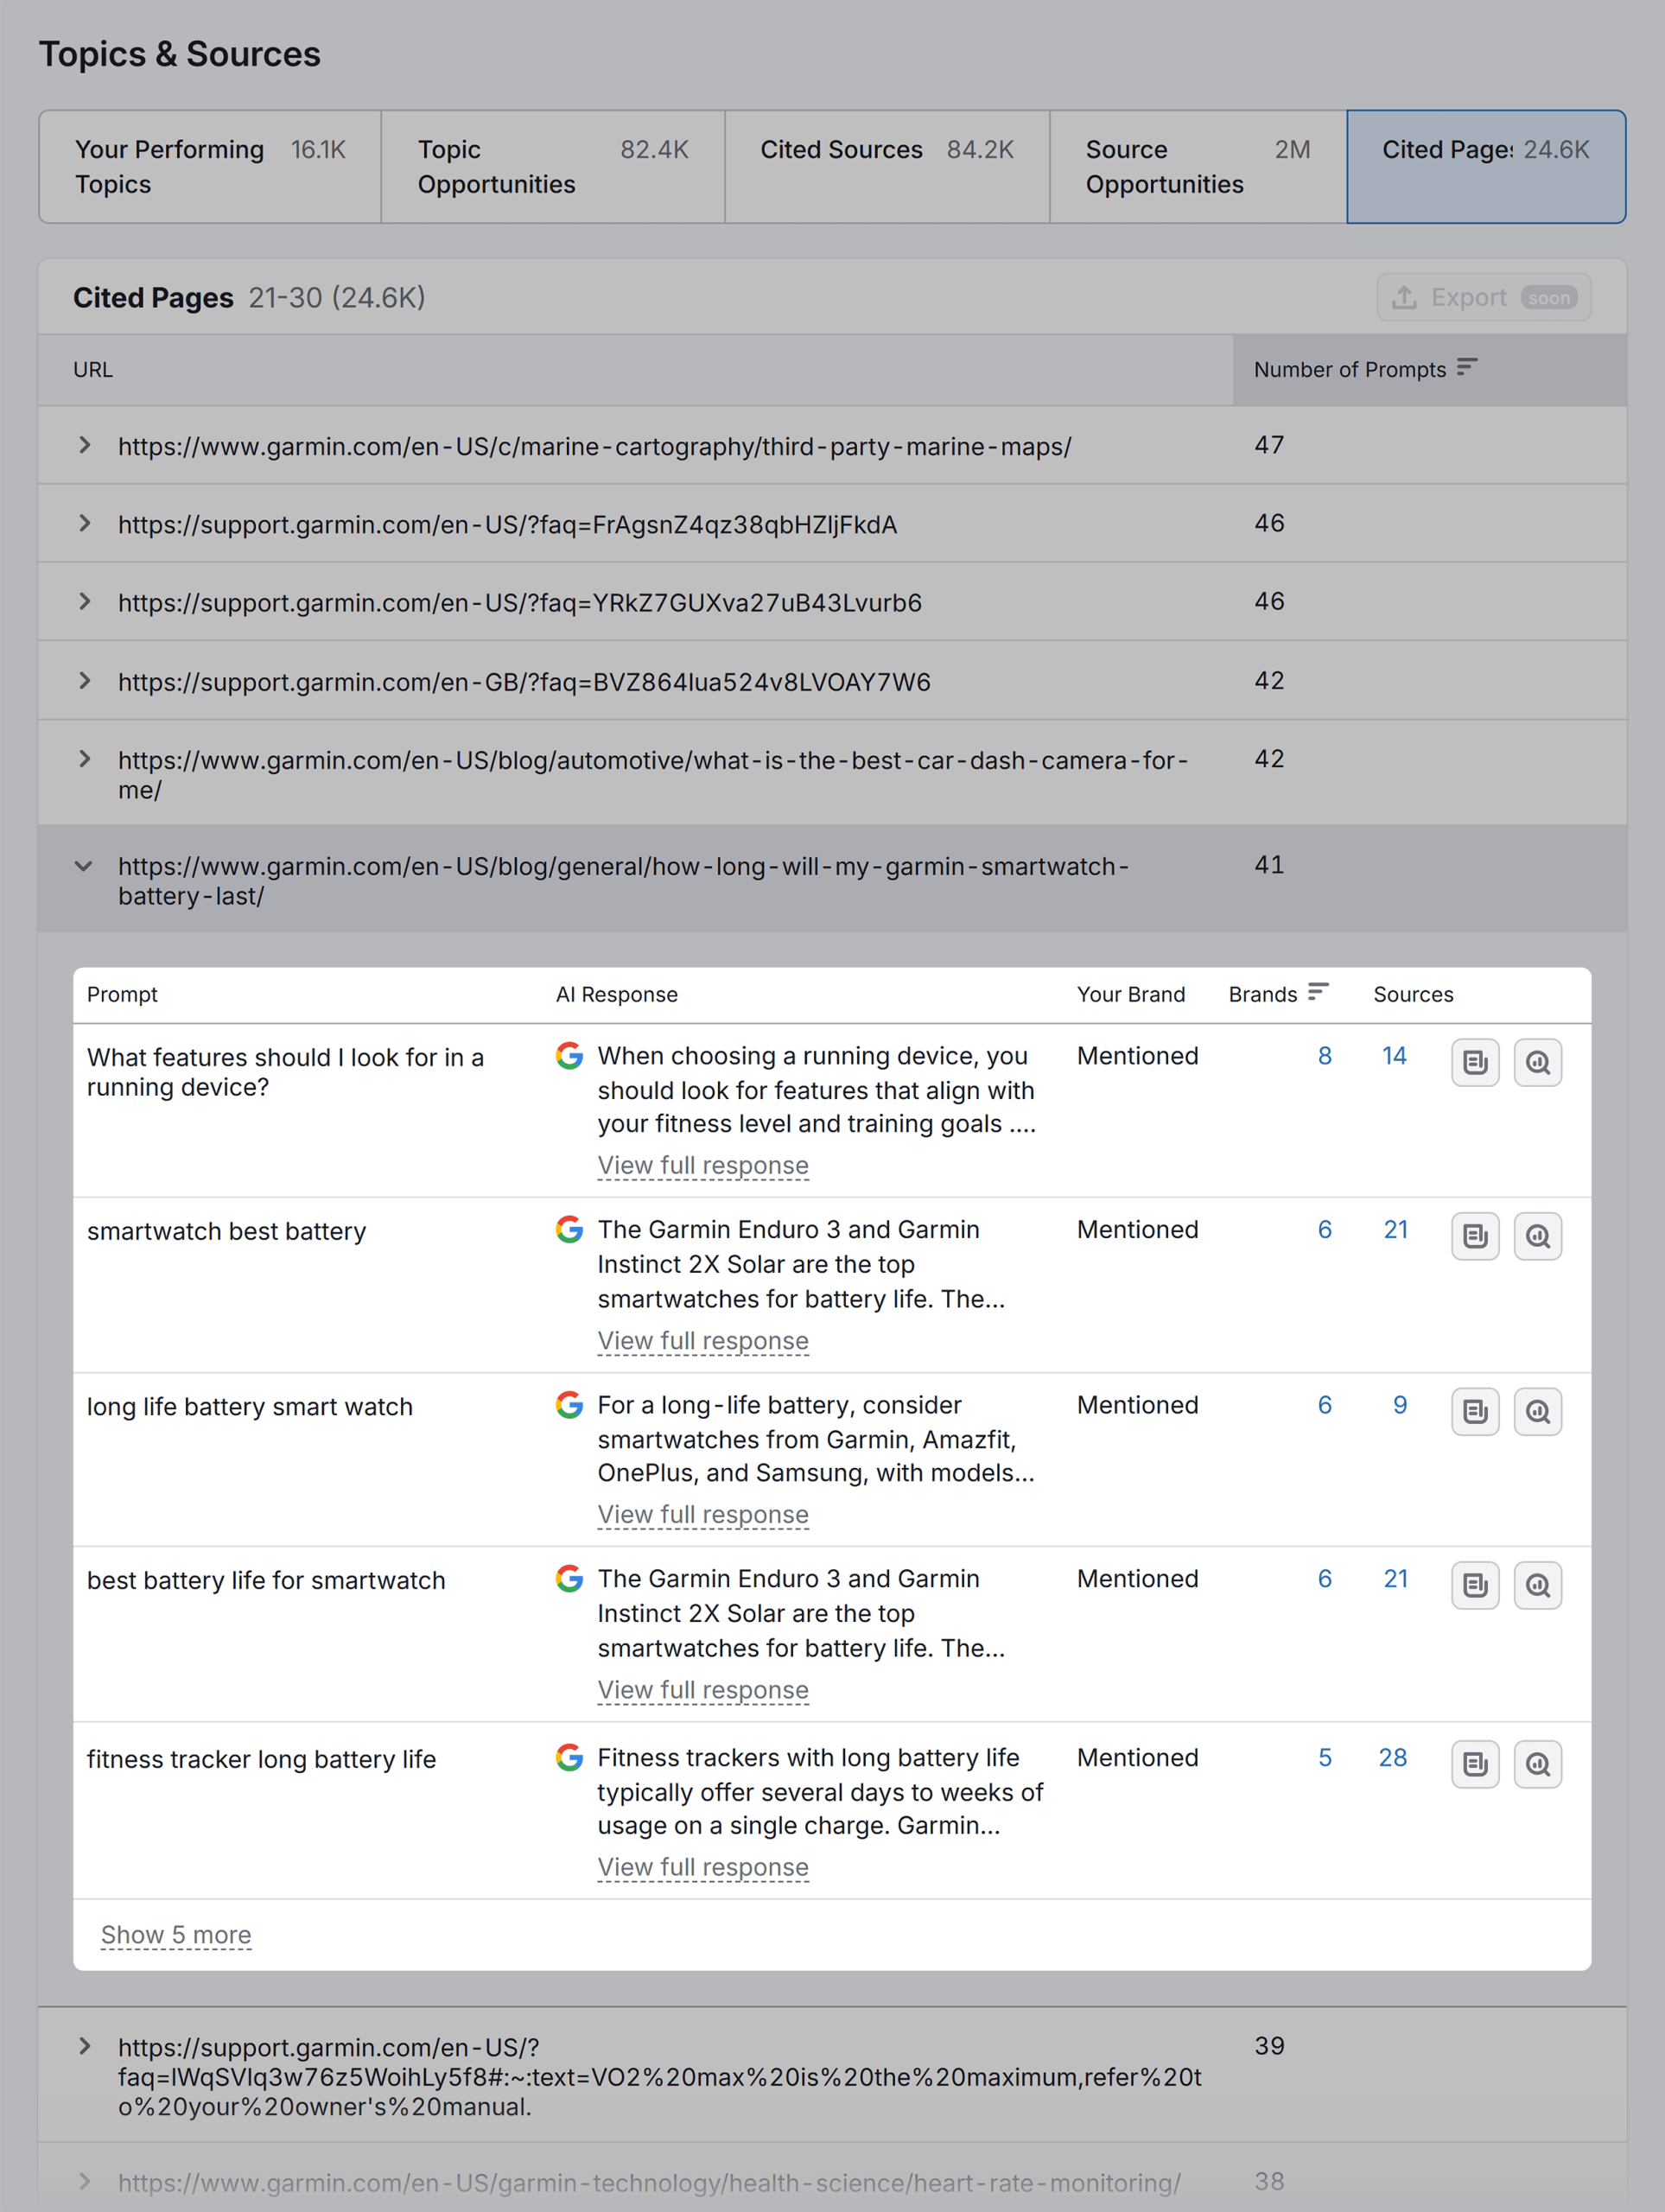Click magnifier icon for 'best battery life for smartwatch'
The height and width of the screenshot is (2212, 1665).
[1537, 1585]
